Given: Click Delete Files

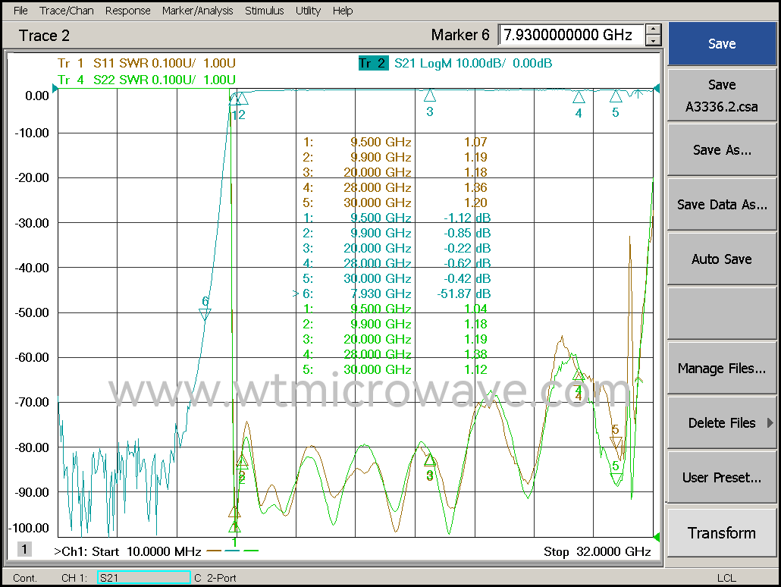Looking at the screenshot, I should pos(721,422).
